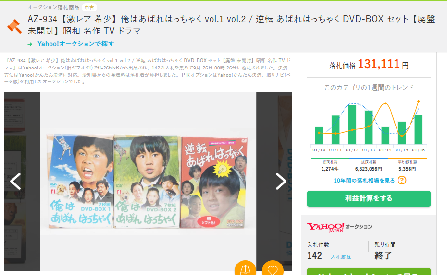The height and width of the screenshot is (275, 447).
Task: View 10年間の落札相場を見る link
Action: click(364, 181)
